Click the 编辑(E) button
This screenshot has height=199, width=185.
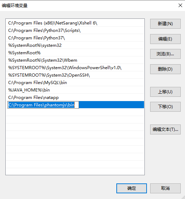[165, 39]
